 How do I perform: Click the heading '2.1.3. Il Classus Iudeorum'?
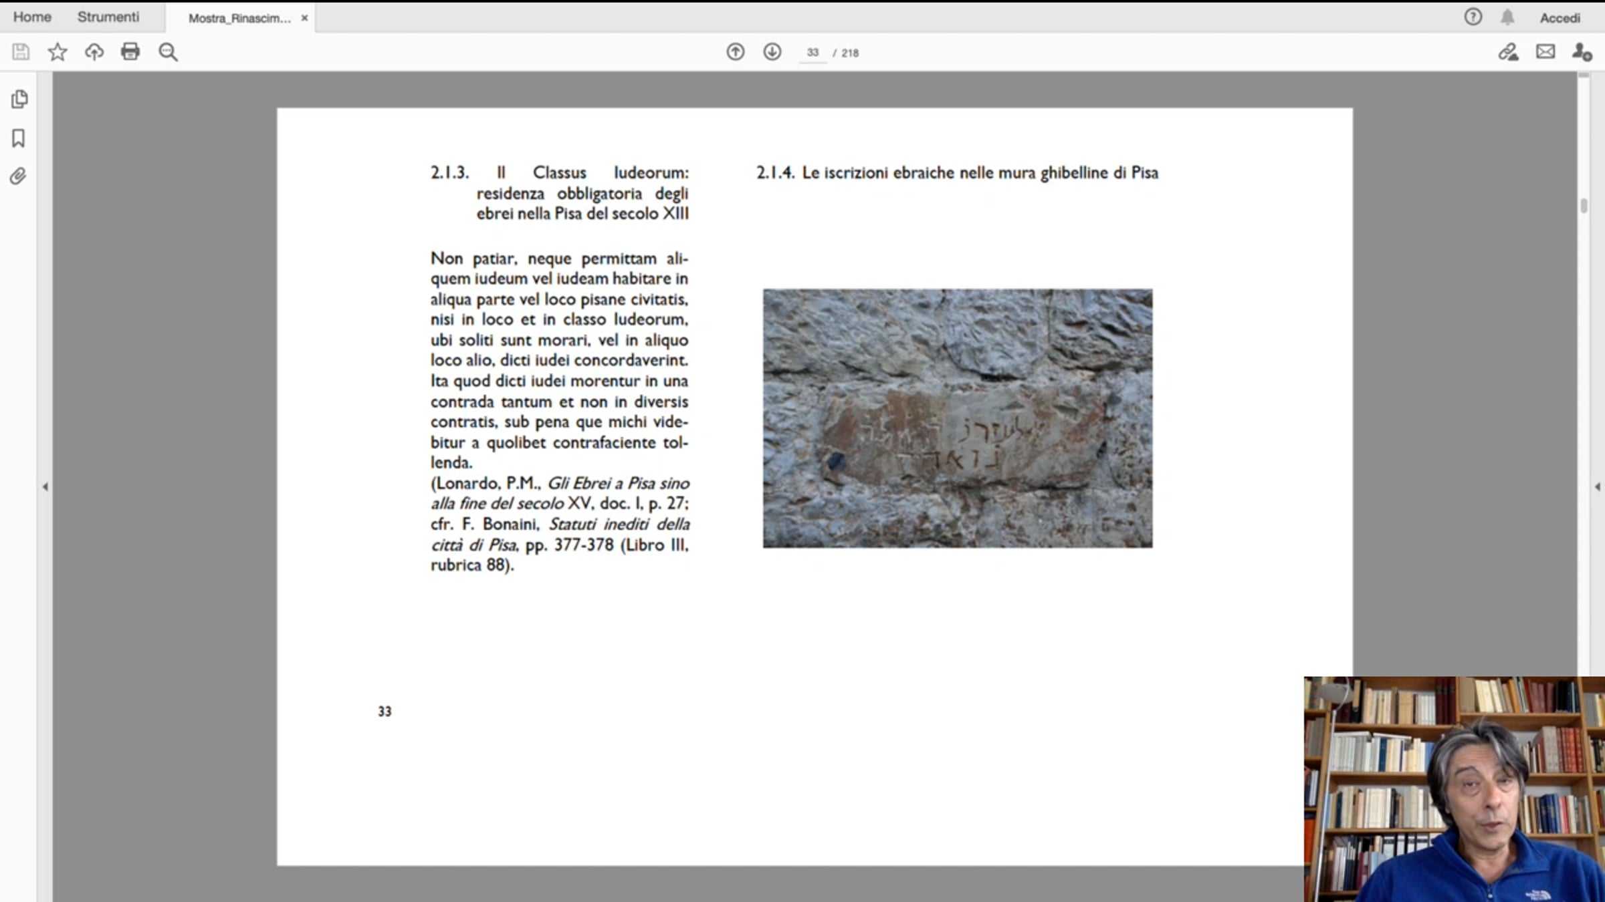(560, 193)
